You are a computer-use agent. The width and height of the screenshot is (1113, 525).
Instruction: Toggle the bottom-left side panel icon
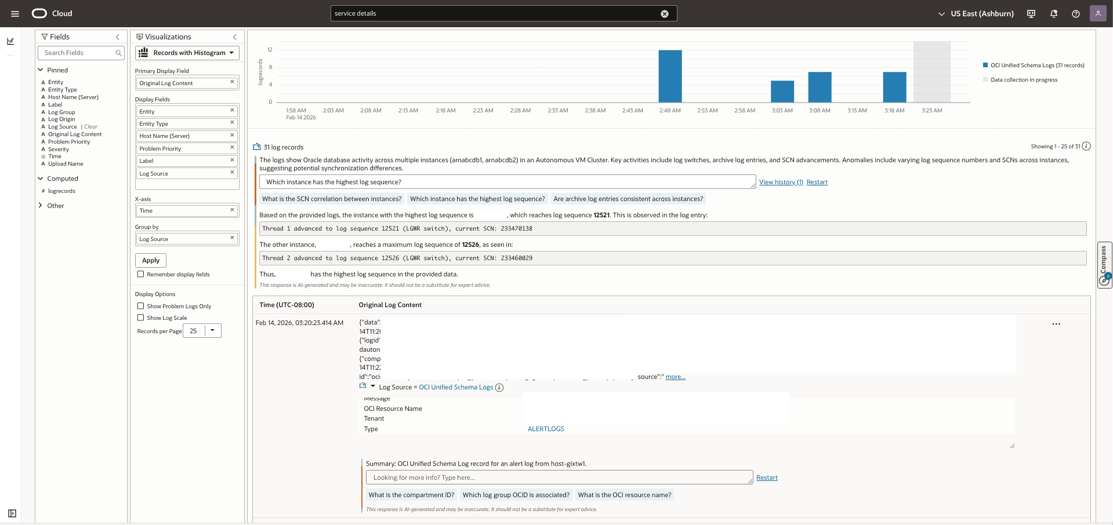12,513
